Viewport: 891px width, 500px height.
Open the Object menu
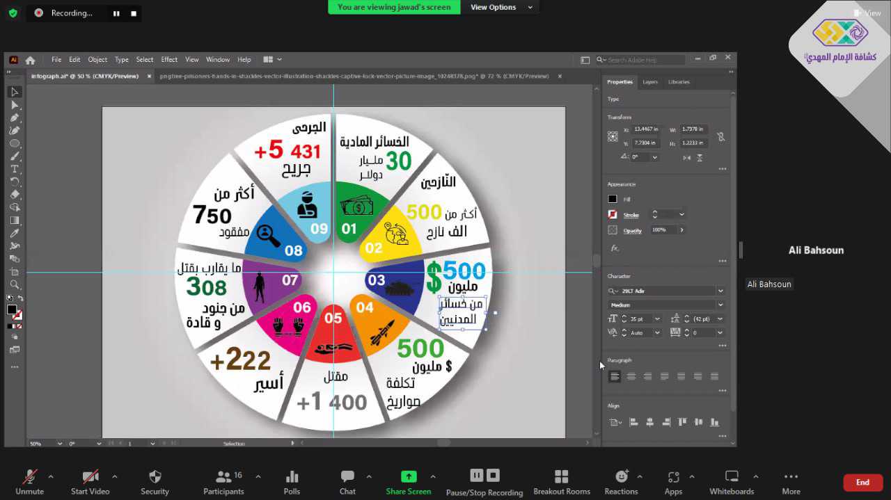tap(97, 60)
